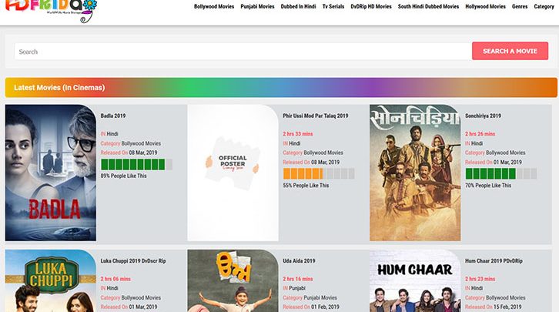Click Sonchiriya's green 70% rating bar
This screenshot has width=559, height=312.
coord(501,173)
